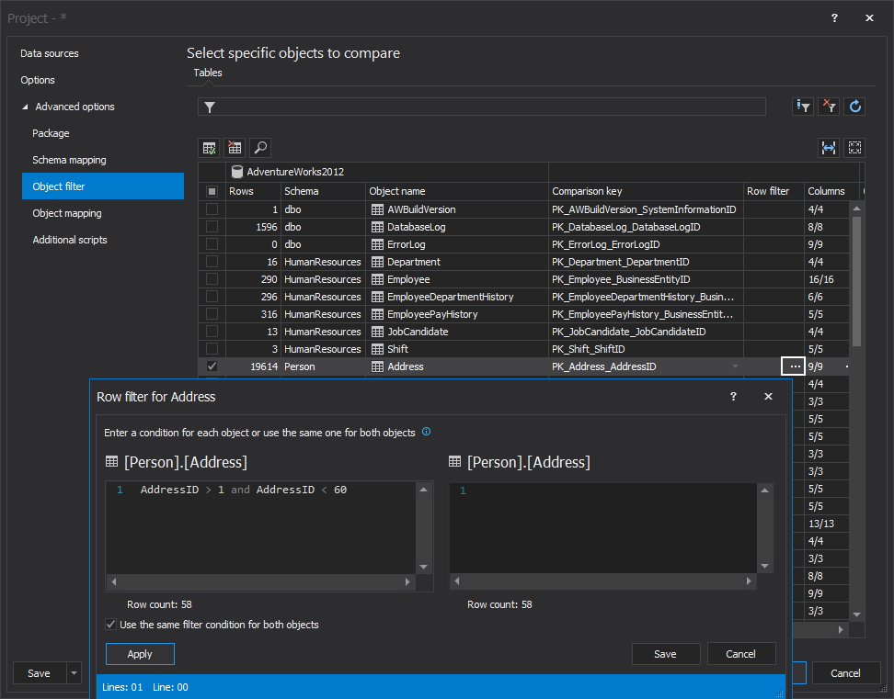Click the full screen grid icon
894x699 pixels.
[854, 148]
